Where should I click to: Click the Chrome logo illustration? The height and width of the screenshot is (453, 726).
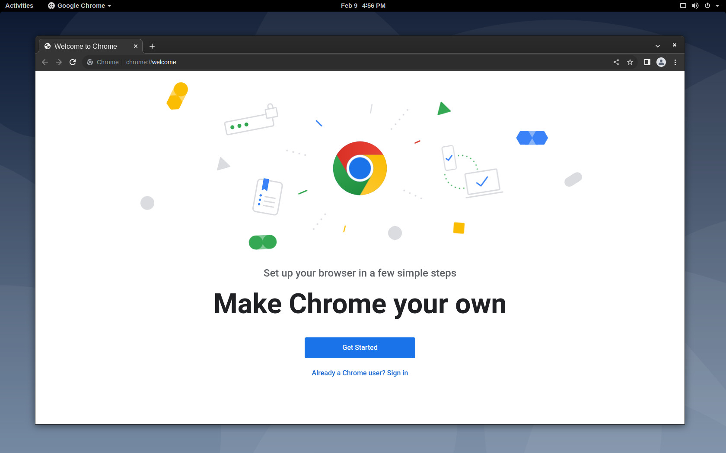[x=360, y=168]
